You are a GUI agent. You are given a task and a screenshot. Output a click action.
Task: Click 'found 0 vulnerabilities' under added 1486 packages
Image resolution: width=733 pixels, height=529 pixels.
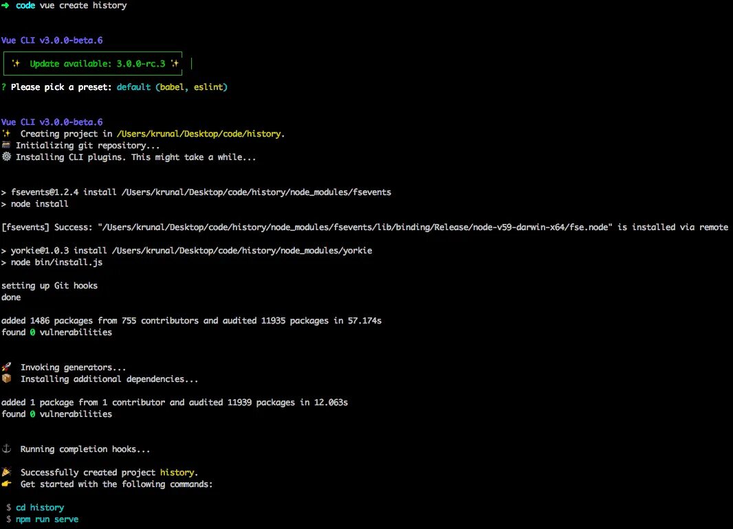[x=56, y=332]
